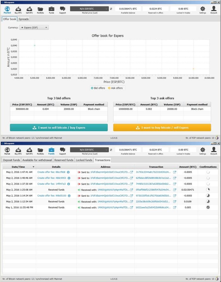The image size is (221, 282).
Task: Open Account in bottom window
Action: pyautogui.click(x=214, y=151)
